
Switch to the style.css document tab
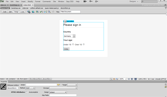pos(3,5)
